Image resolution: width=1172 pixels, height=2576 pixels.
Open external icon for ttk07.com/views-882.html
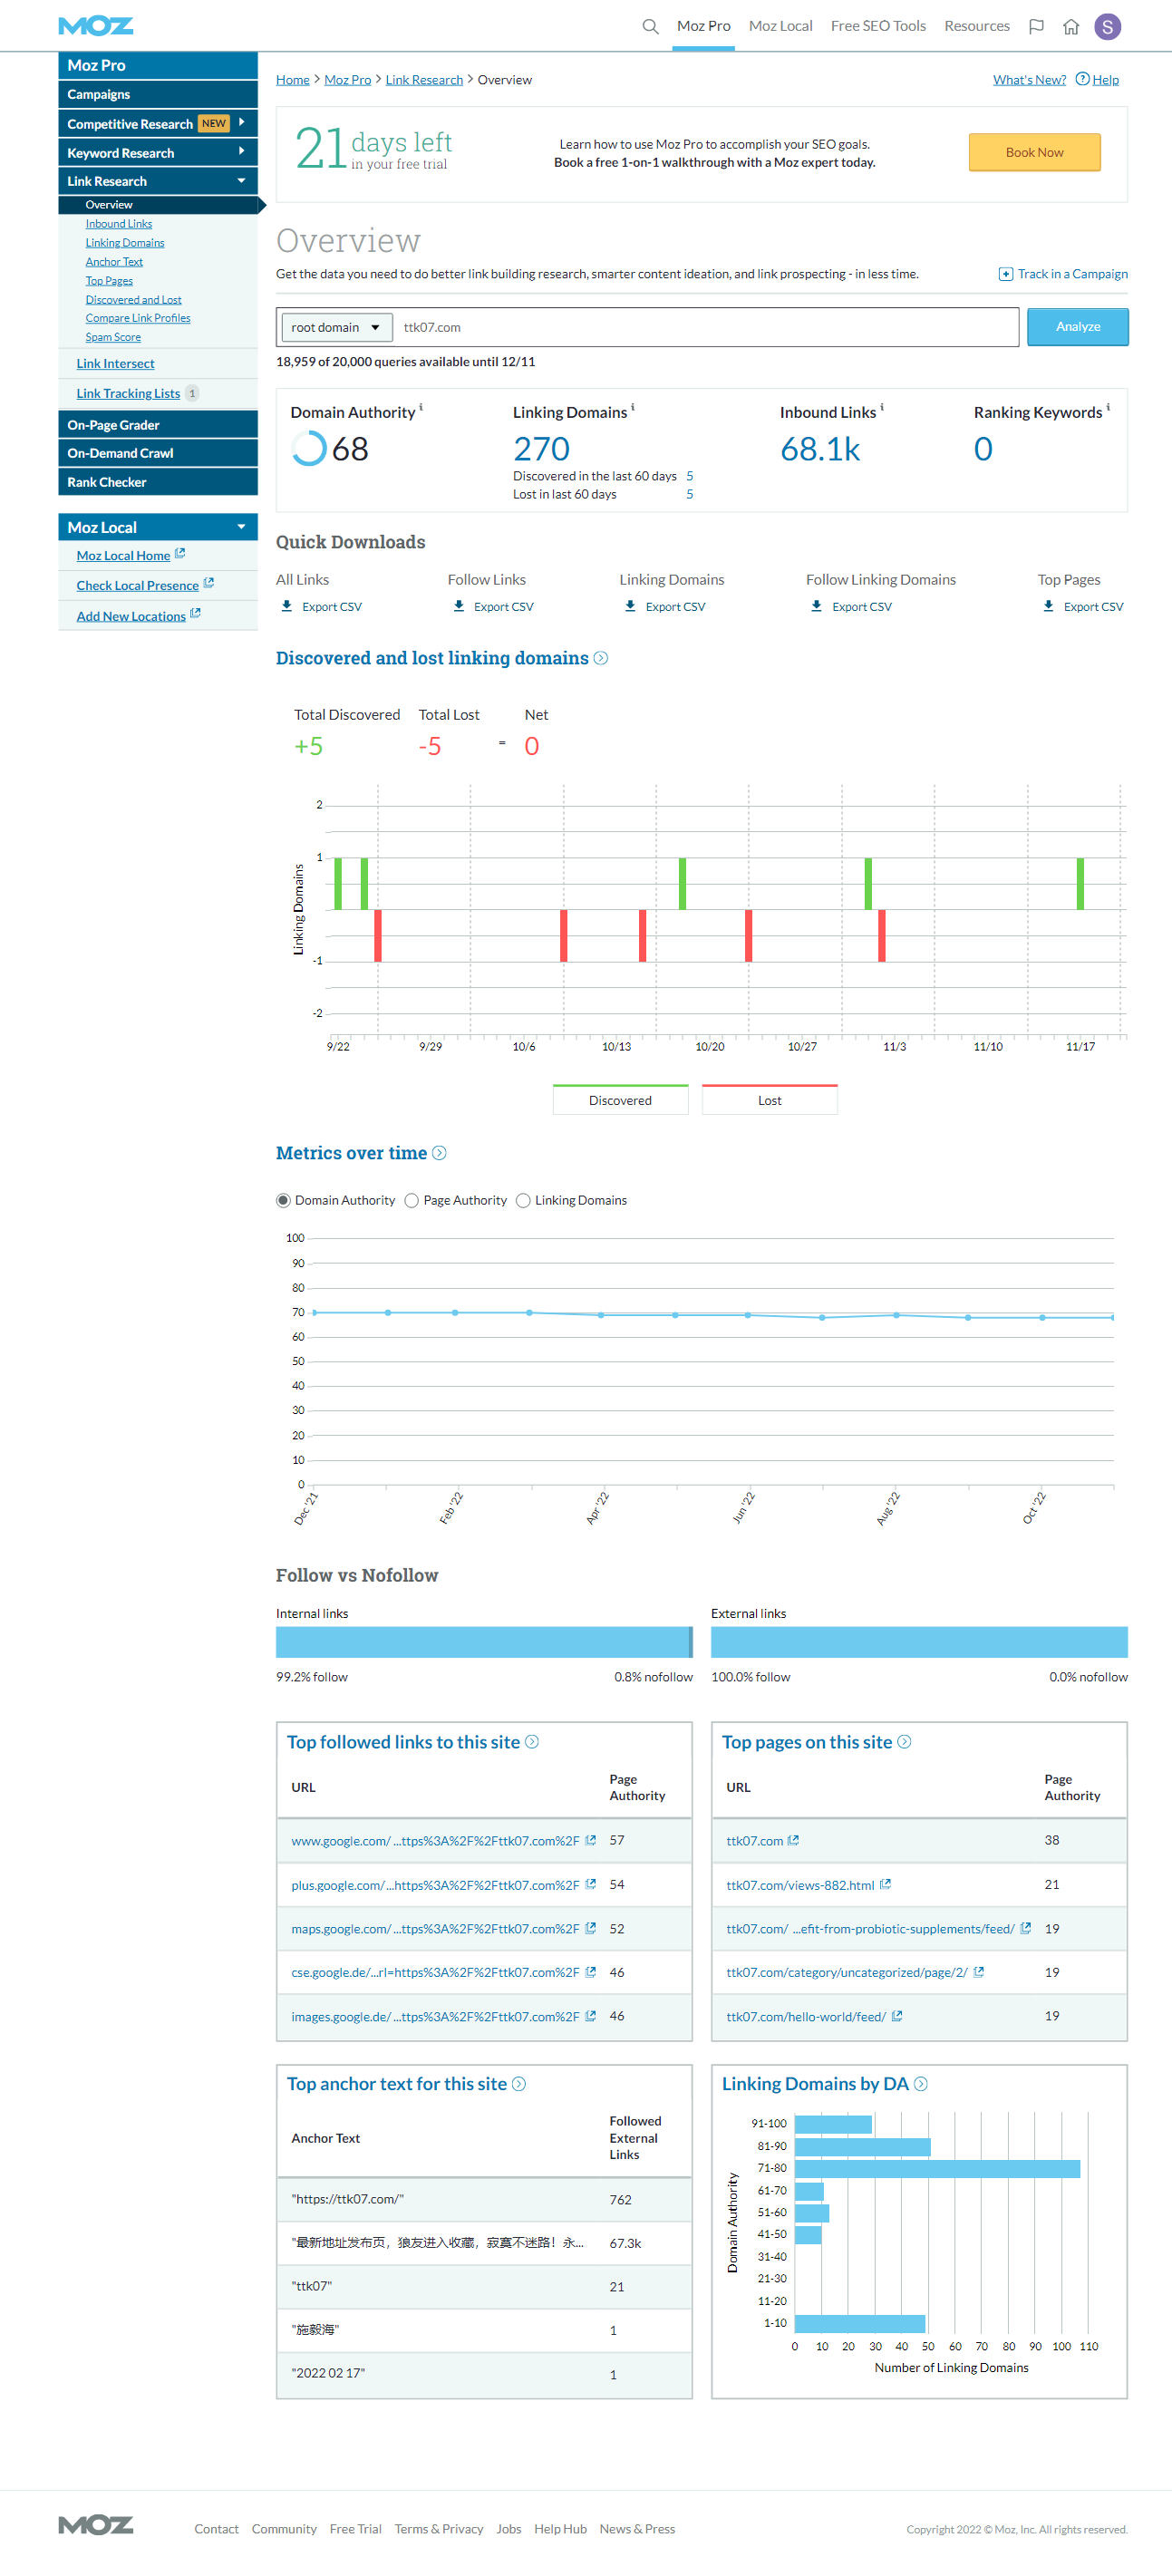click(885, 1884)
